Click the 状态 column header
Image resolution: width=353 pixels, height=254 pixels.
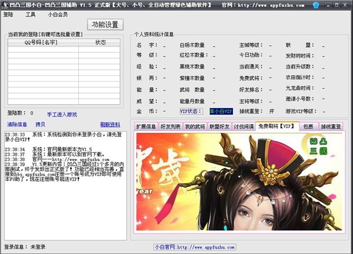tap(99, 42)
